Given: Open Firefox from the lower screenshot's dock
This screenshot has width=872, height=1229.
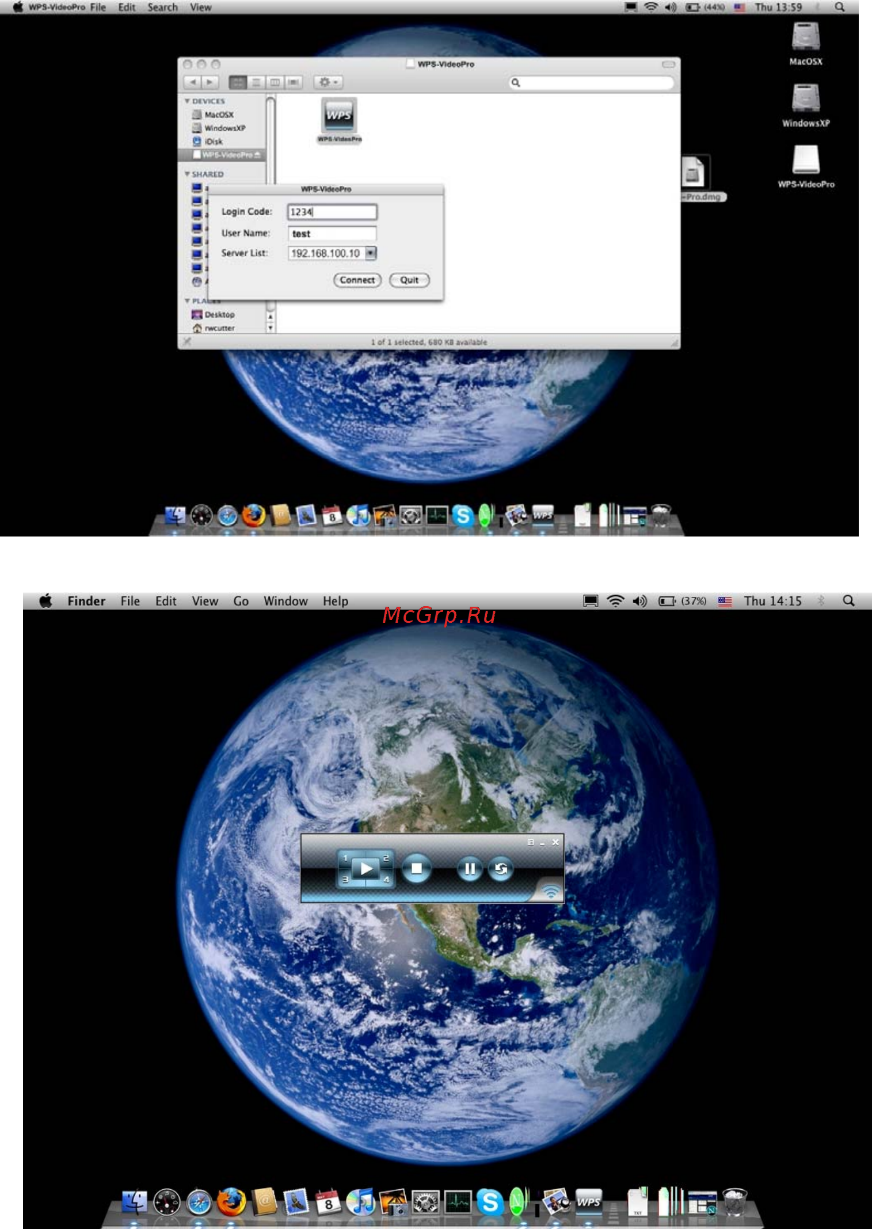Looking at the screenshot, I should click(x=231, y=1202).
